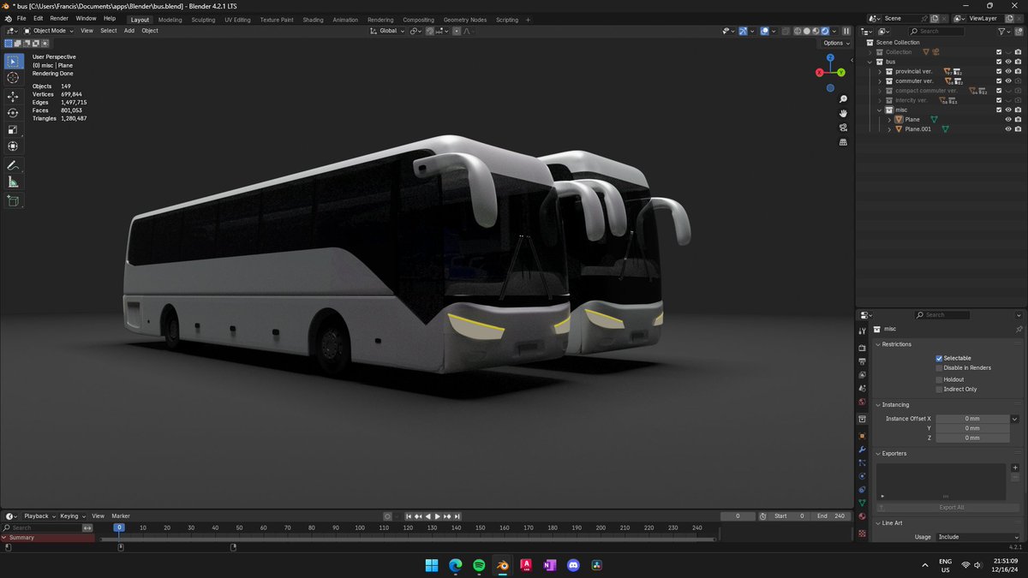This screenshot has height=578, width=1028.
Task: Toggle the Selectable checkbox
Action: pyautogui.click(x=939, y=358)
